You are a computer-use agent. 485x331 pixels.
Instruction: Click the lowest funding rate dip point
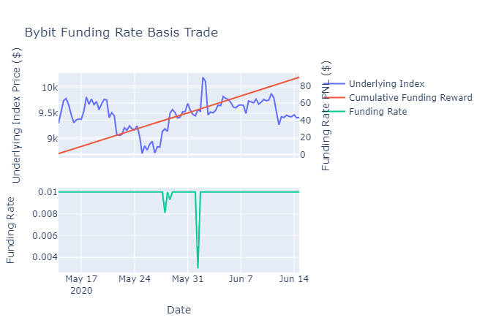point(198,267)
